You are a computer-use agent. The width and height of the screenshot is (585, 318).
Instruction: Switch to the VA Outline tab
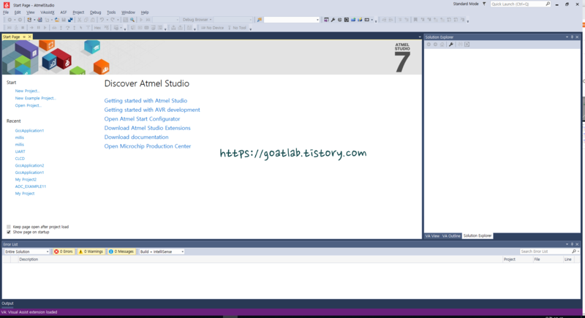point(451,235)
